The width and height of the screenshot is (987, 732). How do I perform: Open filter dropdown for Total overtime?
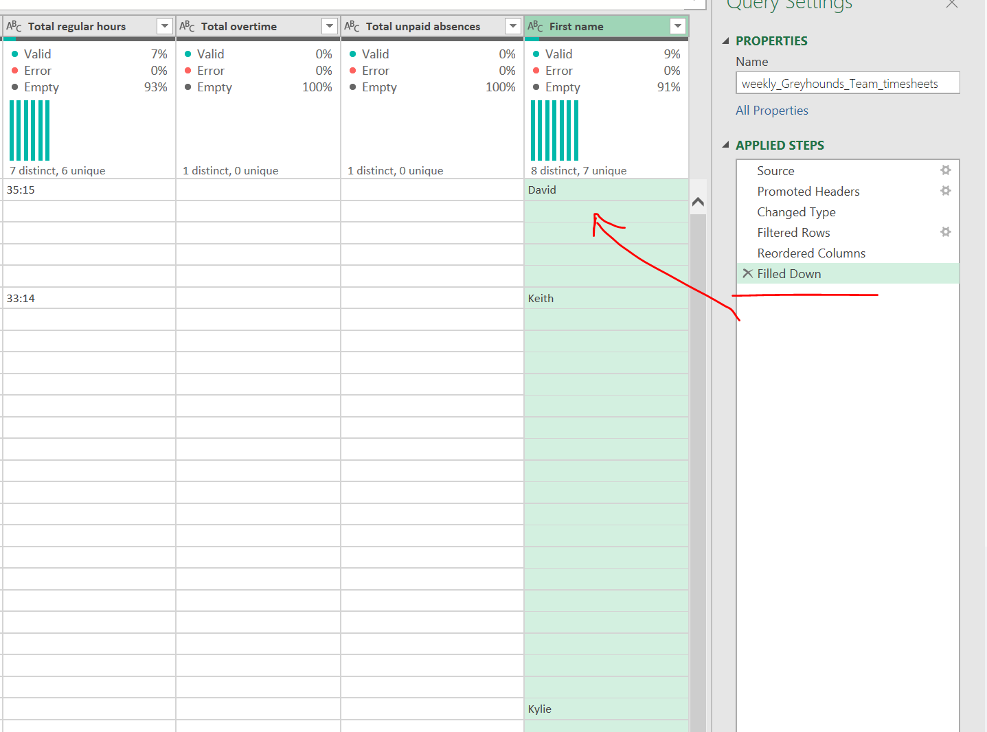coord(330,26)
